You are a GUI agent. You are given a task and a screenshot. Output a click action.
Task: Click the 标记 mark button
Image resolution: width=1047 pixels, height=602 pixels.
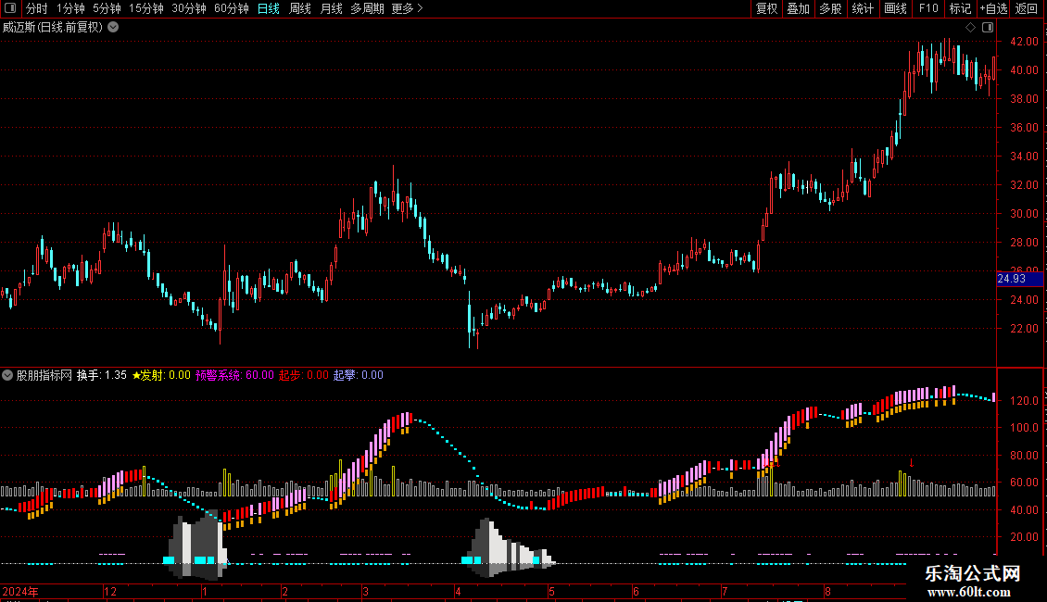[960, 8]
